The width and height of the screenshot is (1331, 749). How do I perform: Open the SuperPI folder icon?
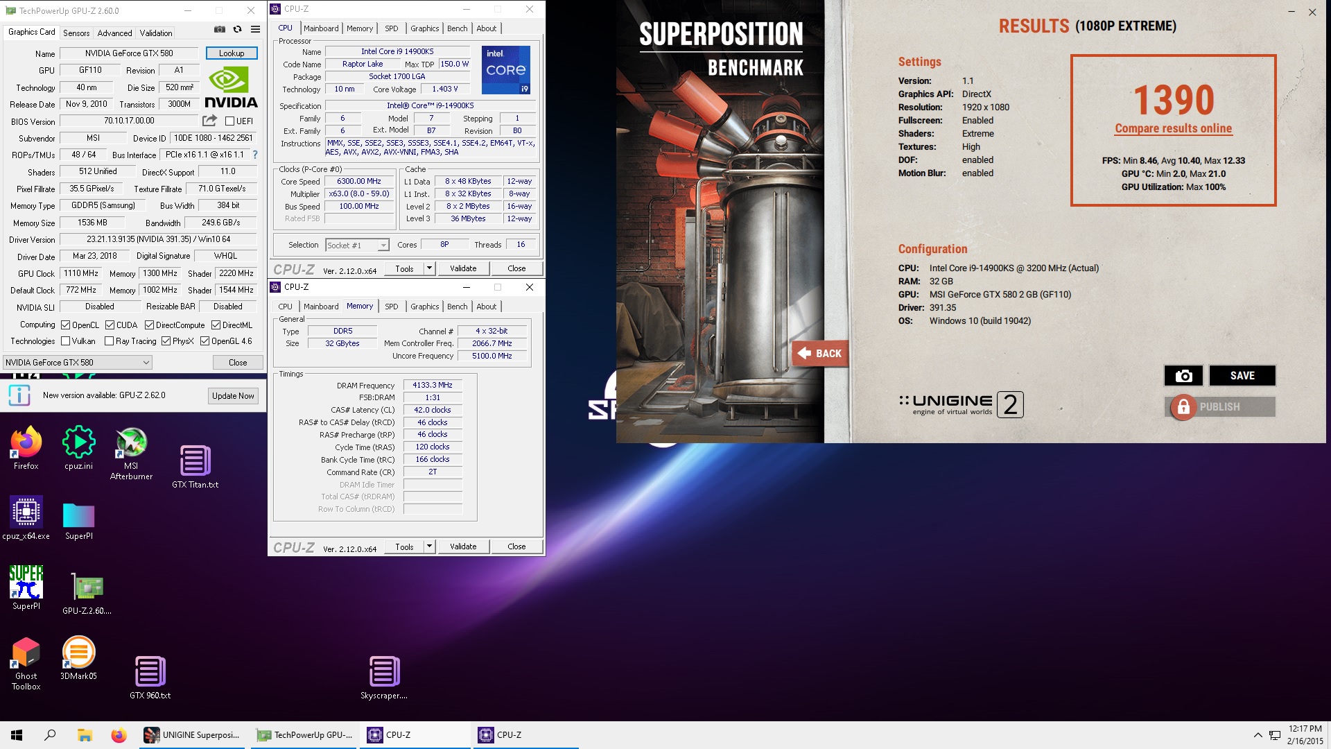click(x=78, y=521)
